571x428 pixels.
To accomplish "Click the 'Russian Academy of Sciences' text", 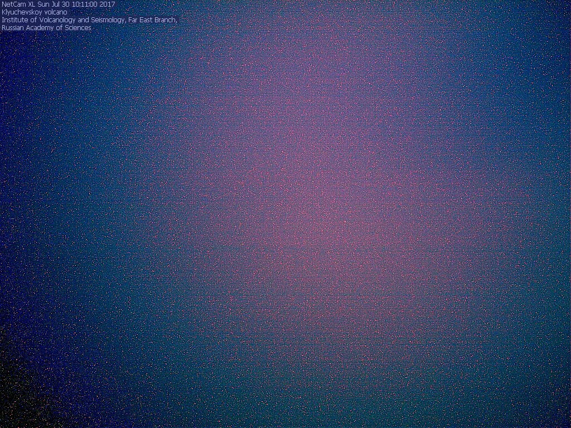I will pyautogui.click(x=46, y=28).
